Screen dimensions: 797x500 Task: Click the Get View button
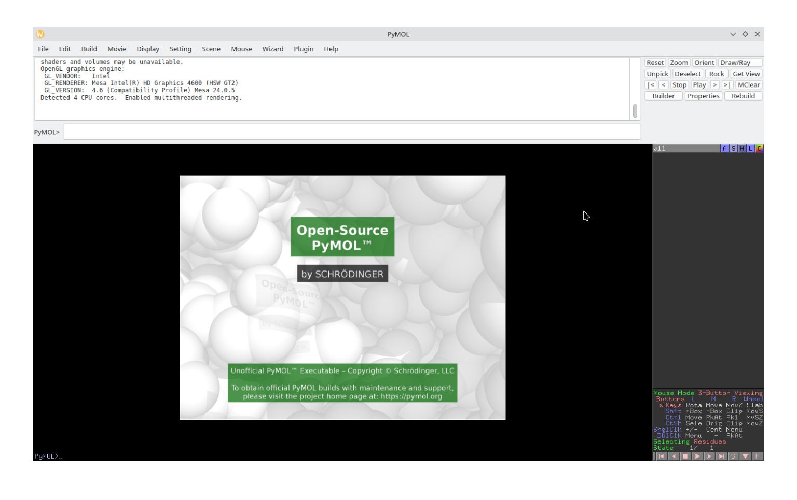746,73
